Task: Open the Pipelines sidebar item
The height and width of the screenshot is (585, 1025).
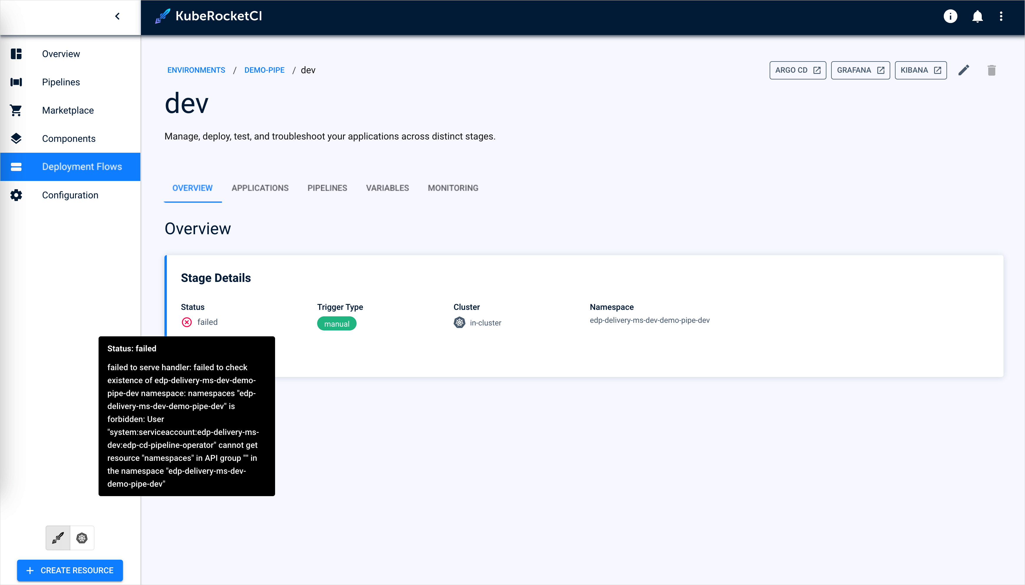Action: (61, 82)
